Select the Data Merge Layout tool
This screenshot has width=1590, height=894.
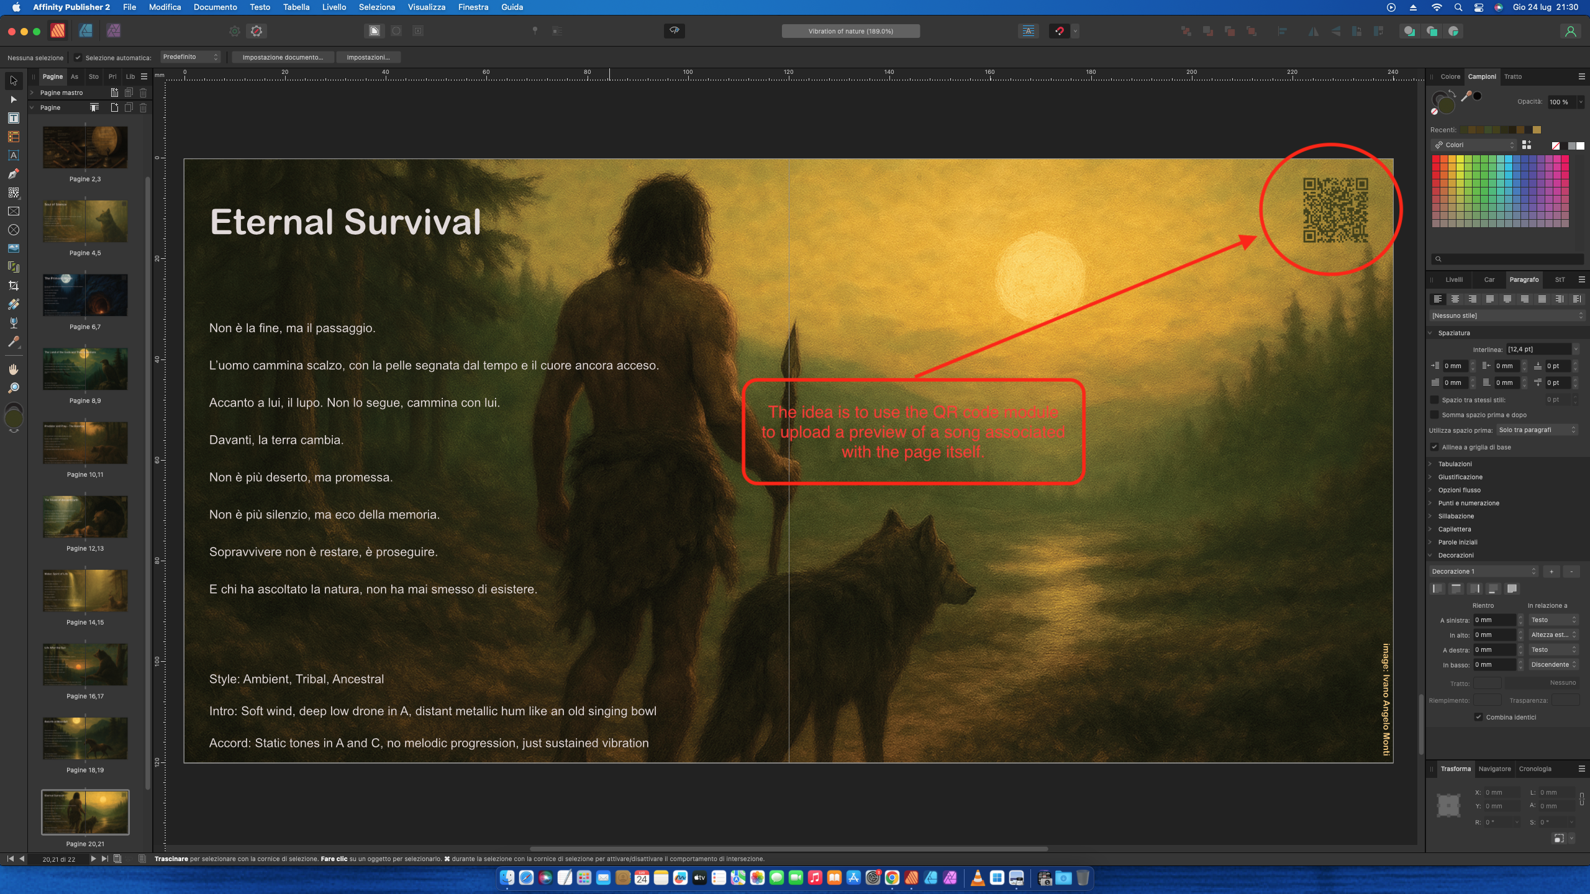click(14, 267)
